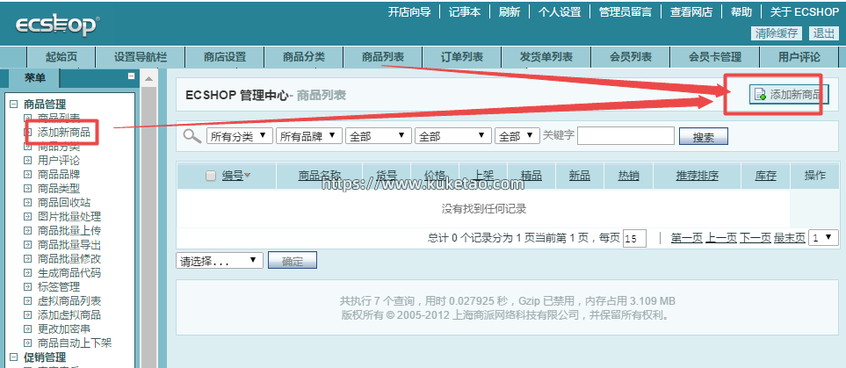Open the first 全部 dropdown after 所有品牌
This screenshot has width=846, height=368.
(379, 136)
